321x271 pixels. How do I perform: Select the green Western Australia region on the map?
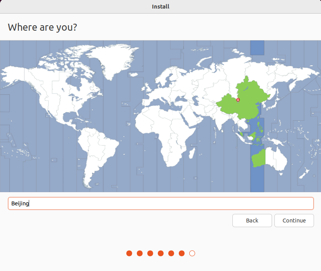tap(259, 158)
